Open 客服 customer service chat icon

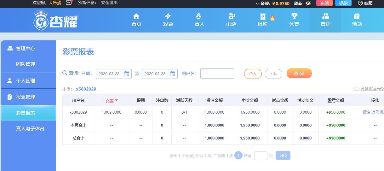coord(360,3)
